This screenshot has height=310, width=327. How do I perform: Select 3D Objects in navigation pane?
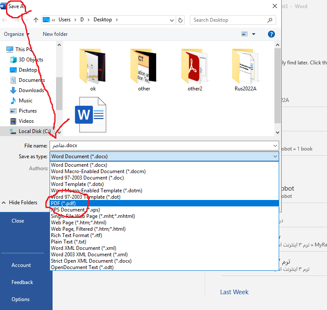pos(31,60)
